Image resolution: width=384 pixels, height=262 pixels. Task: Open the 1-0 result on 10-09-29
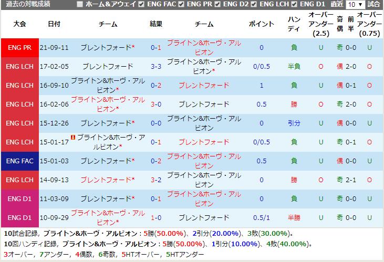tap(156, 218)
